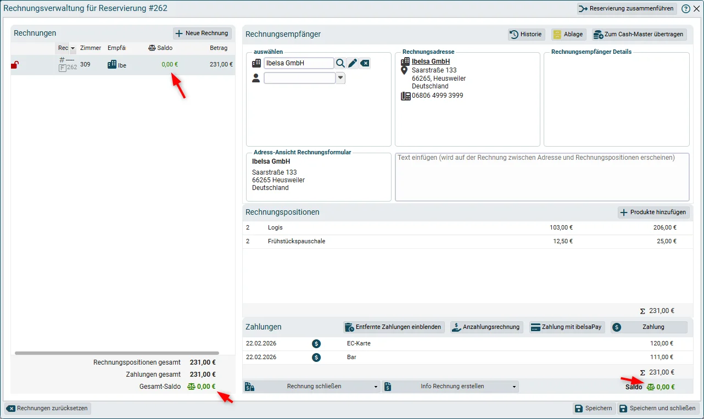This screenshot has height=419, width=704.
Task: Click Speichern und schließen
Action: click(x=658, y=409)
